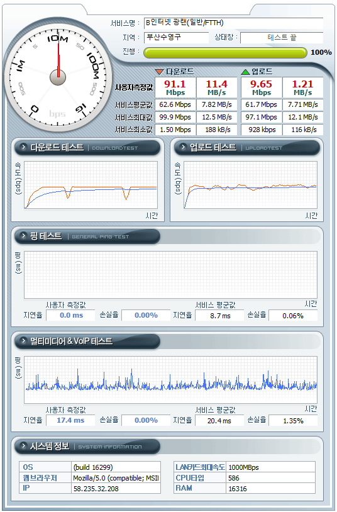Viewport: 337px width, 512px height.
Task: Select the 91.1 Mbps download result
Action: coord(175,87)
